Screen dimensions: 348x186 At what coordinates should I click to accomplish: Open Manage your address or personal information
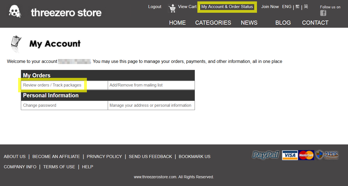point(150,105)
